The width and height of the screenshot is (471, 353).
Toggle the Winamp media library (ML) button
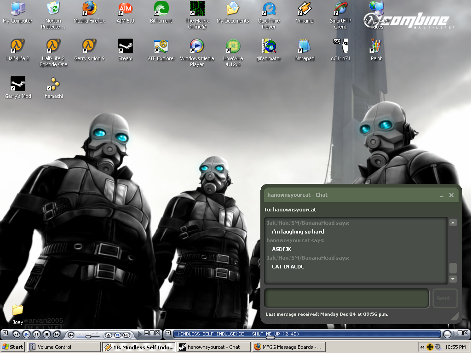(x=126, y=335)
